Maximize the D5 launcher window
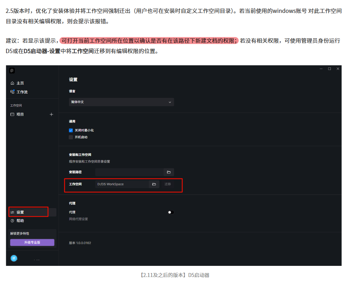 [329, 69]
